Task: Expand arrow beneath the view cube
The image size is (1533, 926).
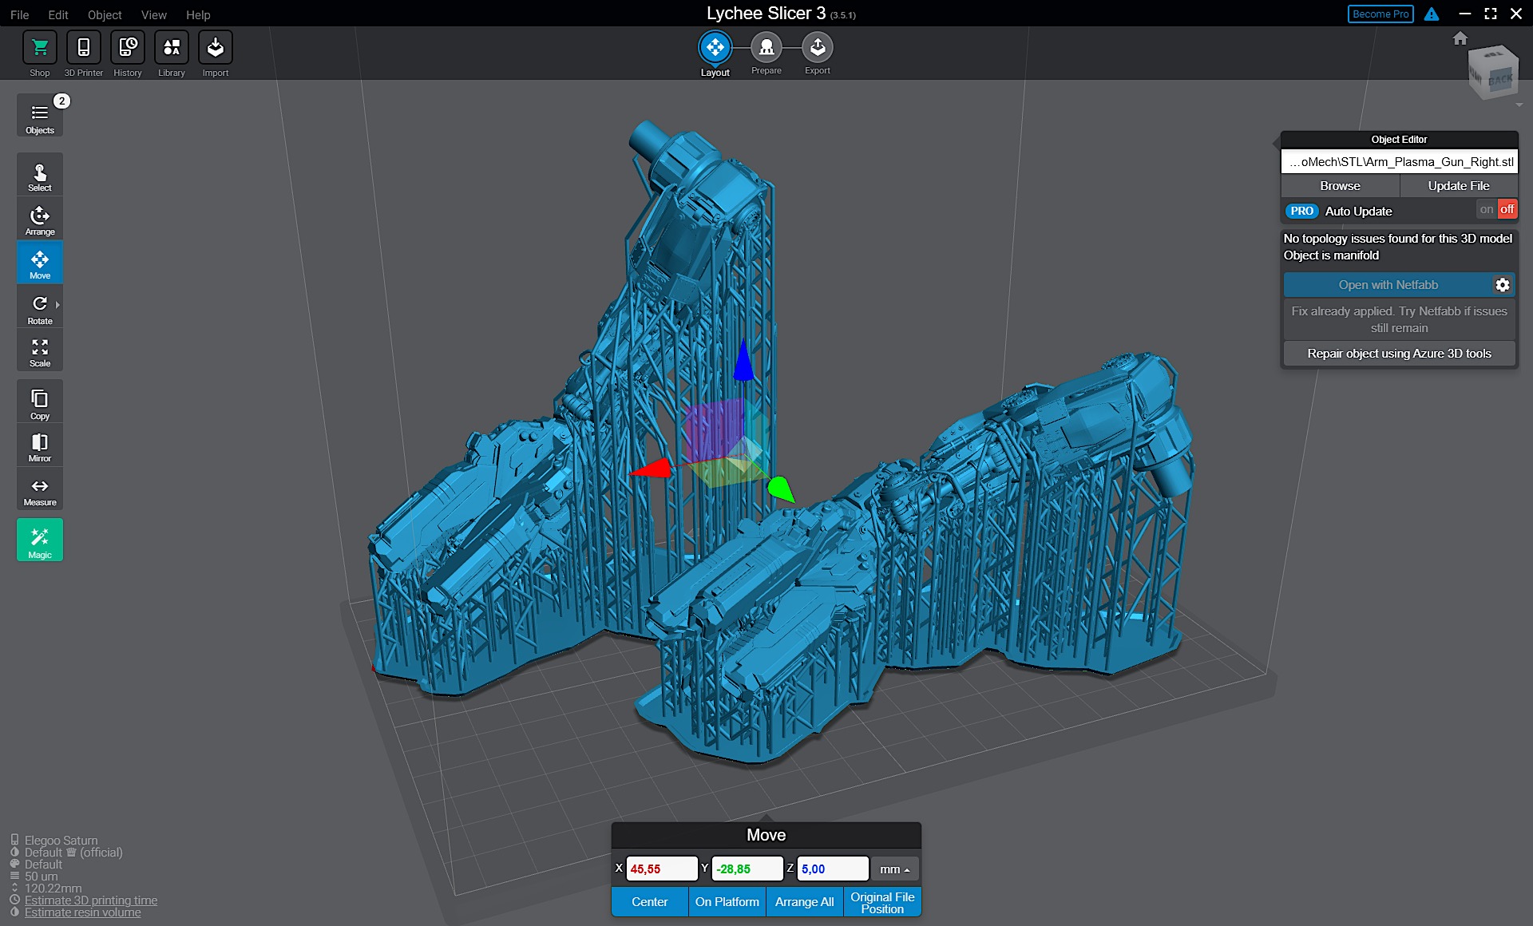Action: click(1519, 105)
